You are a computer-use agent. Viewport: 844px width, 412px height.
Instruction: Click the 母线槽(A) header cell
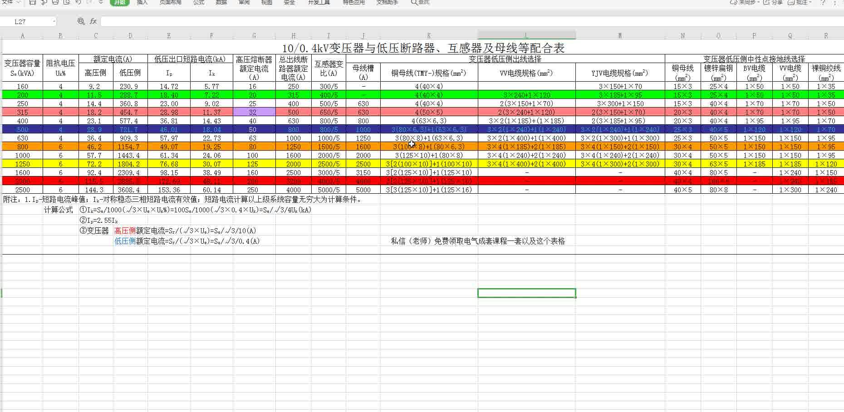coord(363,72)
